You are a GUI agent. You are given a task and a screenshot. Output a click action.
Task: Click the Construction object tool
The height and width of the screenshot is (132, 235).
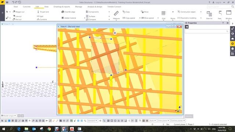coord(187,12)
